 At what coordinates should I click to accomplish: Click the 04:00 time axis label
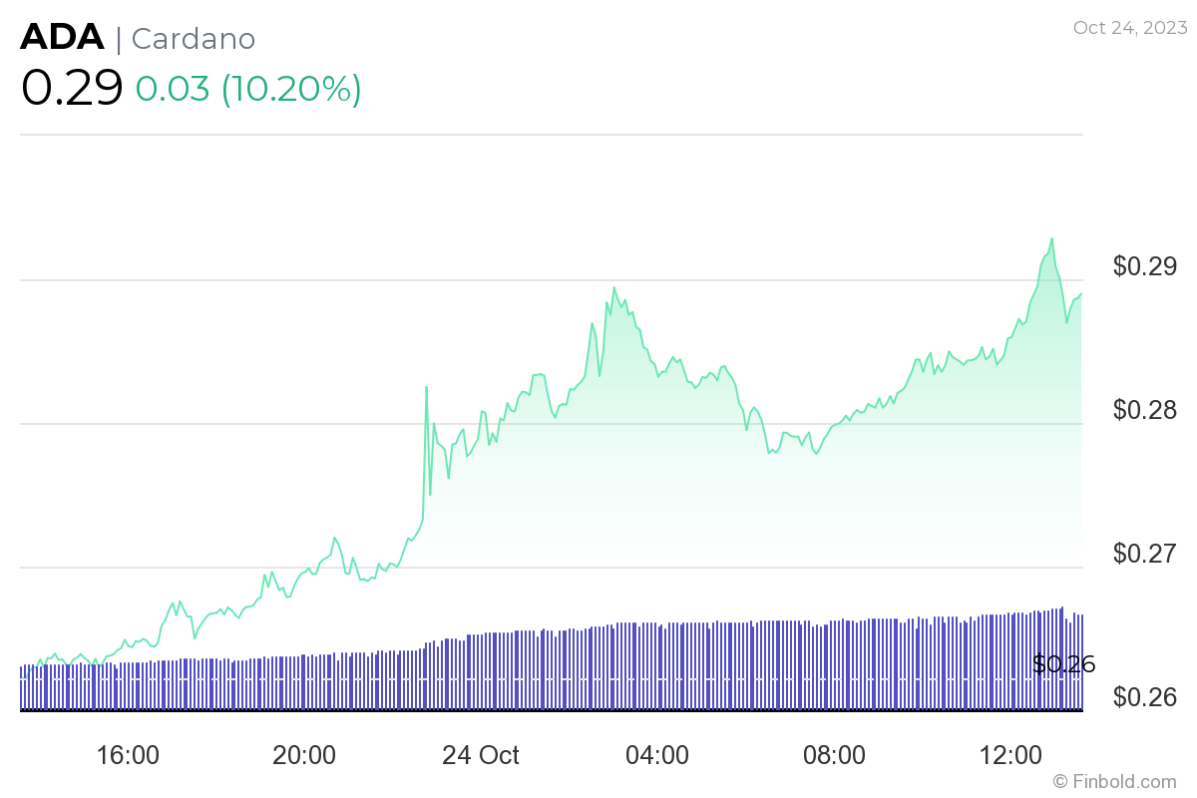point(657,755)
